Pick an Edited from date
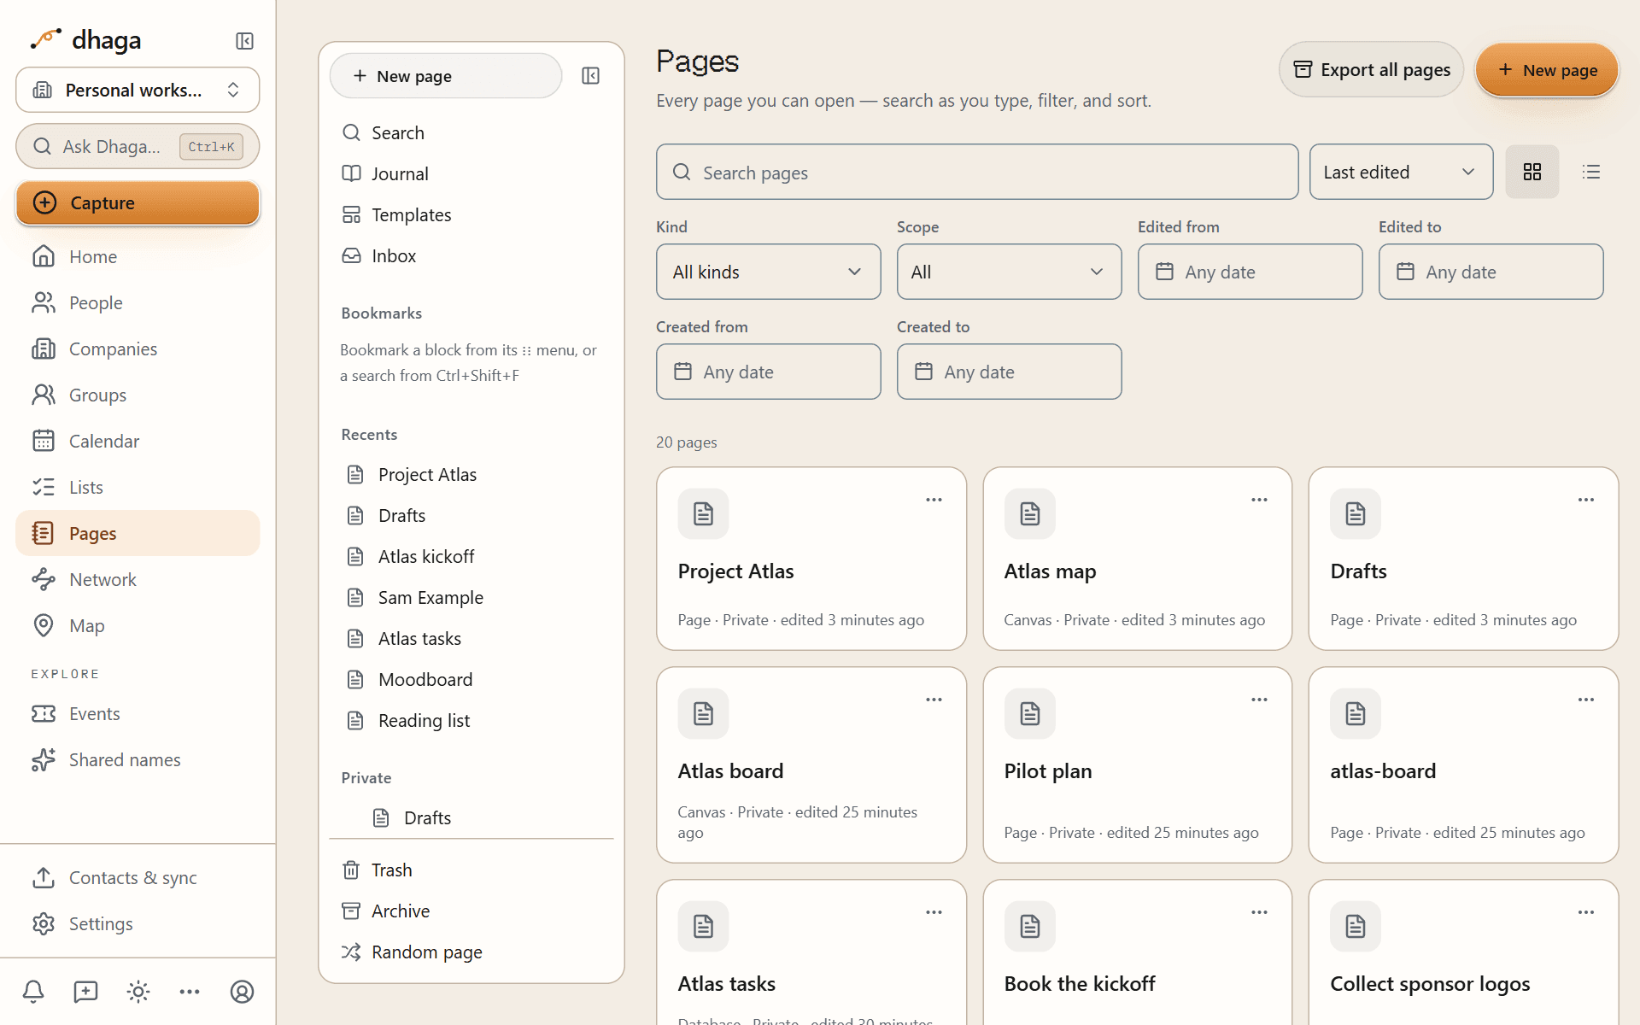This screenshot has height=1025, width=1640. click(1250, 272)
